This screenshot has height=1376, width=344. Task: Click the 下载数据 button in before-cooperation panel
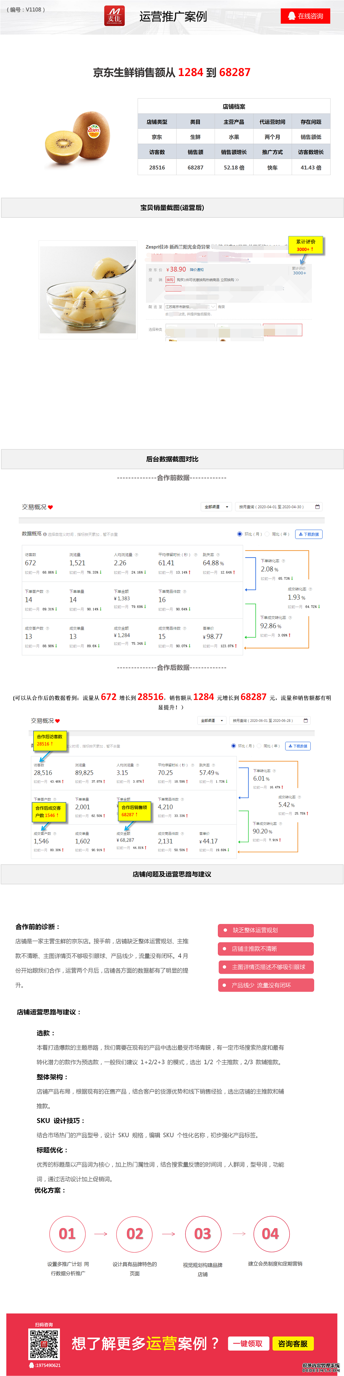(x=309, y=534)
